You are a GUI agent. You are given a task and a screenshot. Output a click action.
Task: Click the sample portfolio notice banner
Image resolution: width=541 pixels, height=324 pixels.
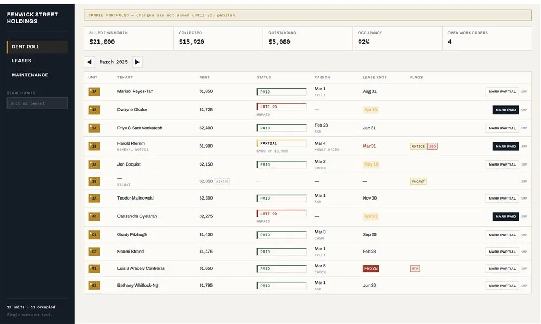point(308,15)
